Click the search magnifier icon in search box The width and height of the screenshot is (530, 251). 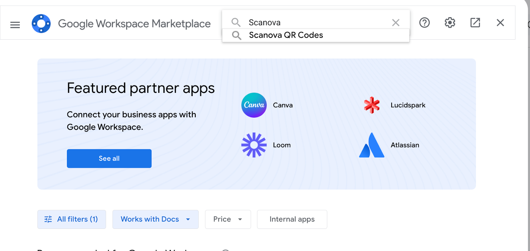236,22
